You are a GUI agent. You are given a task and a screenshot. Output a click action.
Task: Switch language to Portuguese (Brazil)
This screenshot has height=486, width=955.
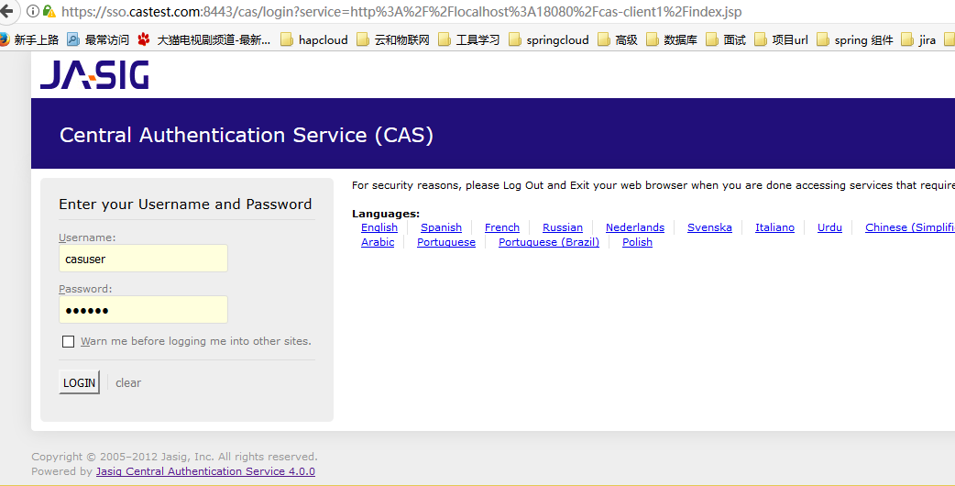point(549,242)
